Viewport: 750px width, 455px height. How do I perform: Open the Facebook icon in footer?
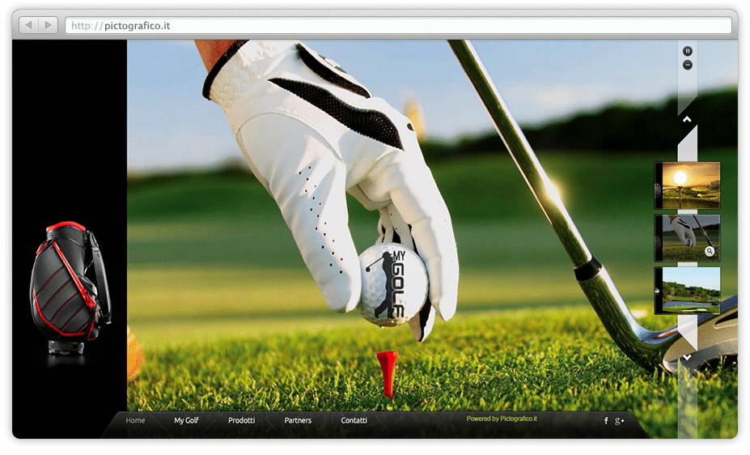606,420
